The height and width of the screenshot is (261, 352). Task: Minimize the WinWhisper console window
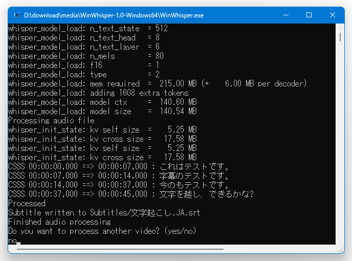pos(286,15)
